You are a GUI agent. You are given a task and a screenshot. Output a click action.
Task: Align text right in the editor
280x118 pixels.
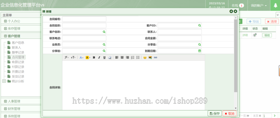pos(127,57)
